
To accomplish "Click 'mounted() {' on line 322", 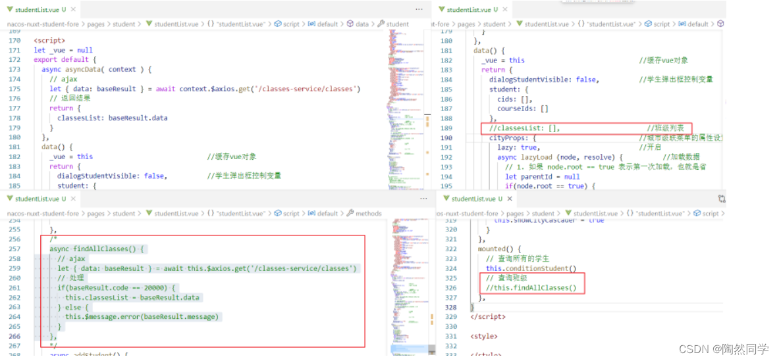I will coord(499,249).
